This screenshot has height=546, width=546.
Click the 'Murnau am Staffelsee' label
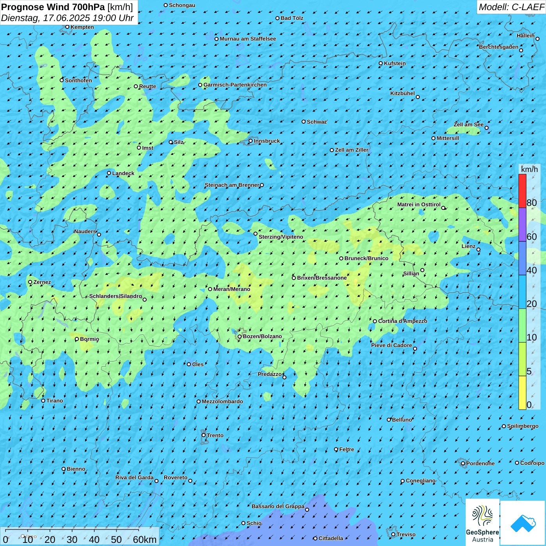[x=248, y=39]
